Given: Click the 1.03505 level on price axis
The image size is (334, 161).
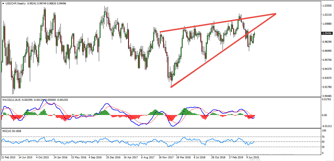Looking at the screenshot, I should click(327, 5).
